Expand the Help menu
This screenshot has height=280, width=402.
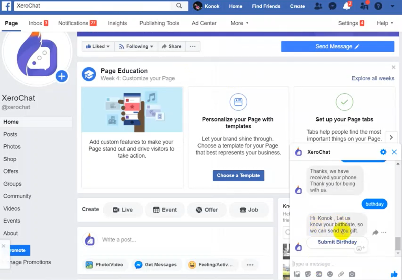[385, 23]
